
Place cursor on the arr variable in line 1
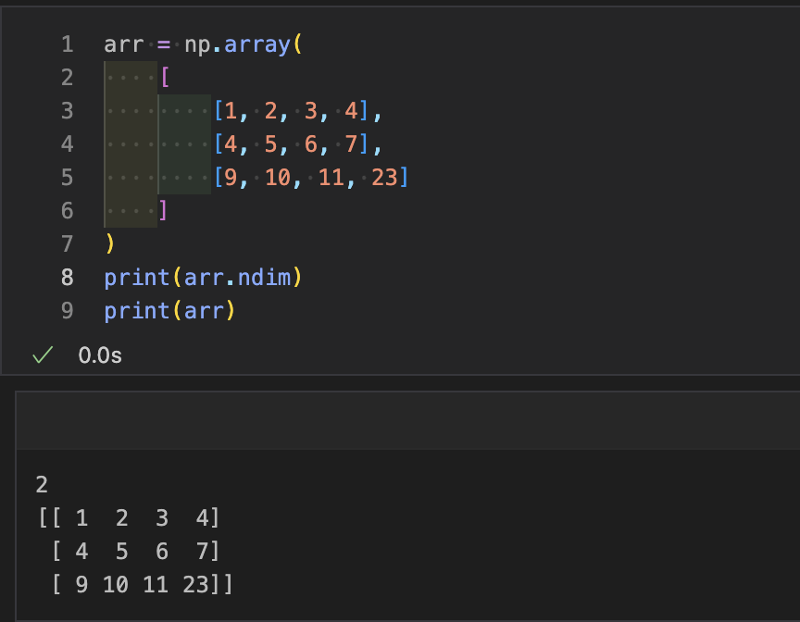pos(123,44)
